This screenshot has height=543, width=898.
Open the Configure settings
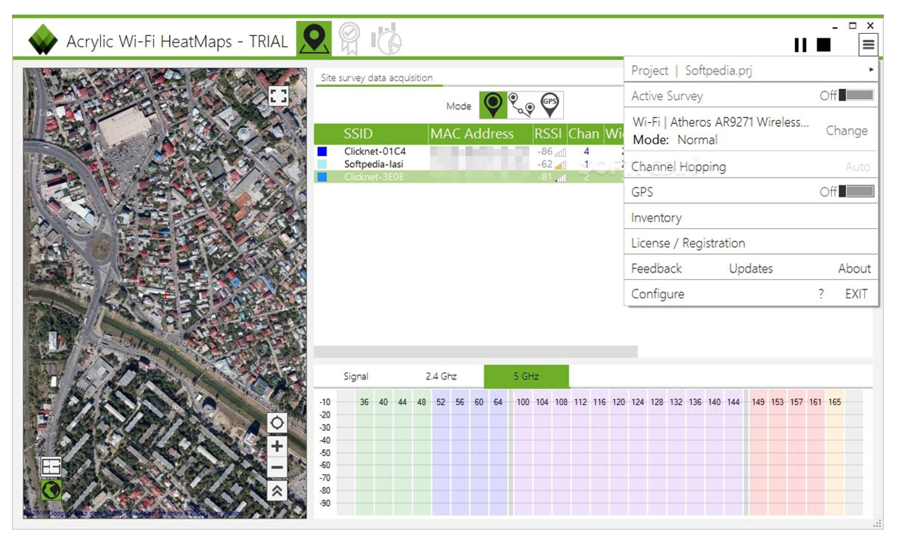pyautogui.click(x=658, y=294)
